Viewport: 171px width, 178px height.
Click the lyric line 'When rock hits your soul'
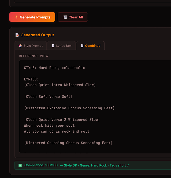[x=49, y=125]
